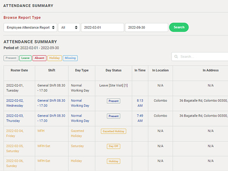The width and height of the screenshot is (228, 171).
Task: Open the All filter dropdown
Action: pos(69,27)
